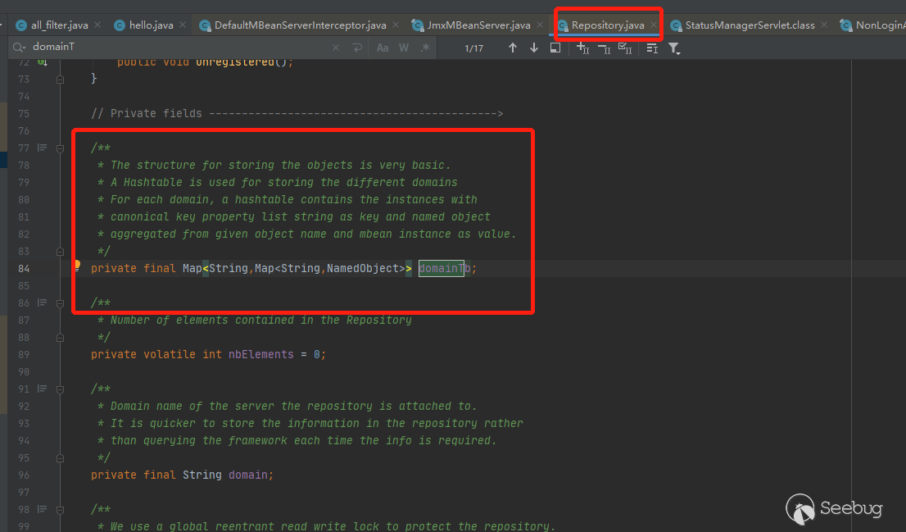Click the fold end marker at line 88
The width and height of the screenshot is (906, 532).
[60, 338]
